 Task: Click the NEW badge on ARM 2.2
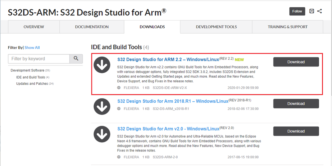pos(239,60)
